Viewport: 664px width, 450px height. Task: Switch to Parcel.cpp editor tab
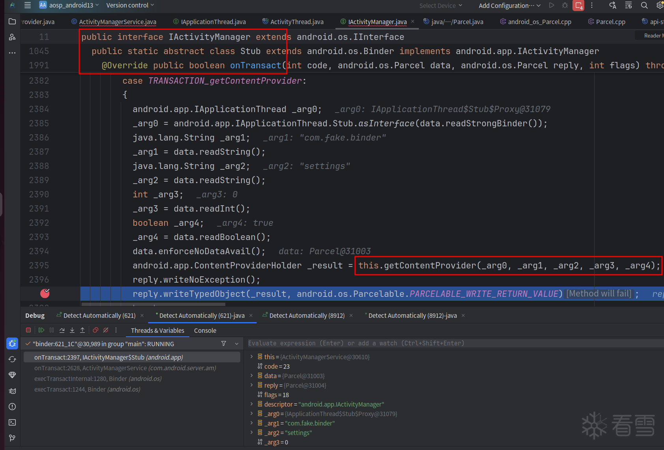pos(607,22)
